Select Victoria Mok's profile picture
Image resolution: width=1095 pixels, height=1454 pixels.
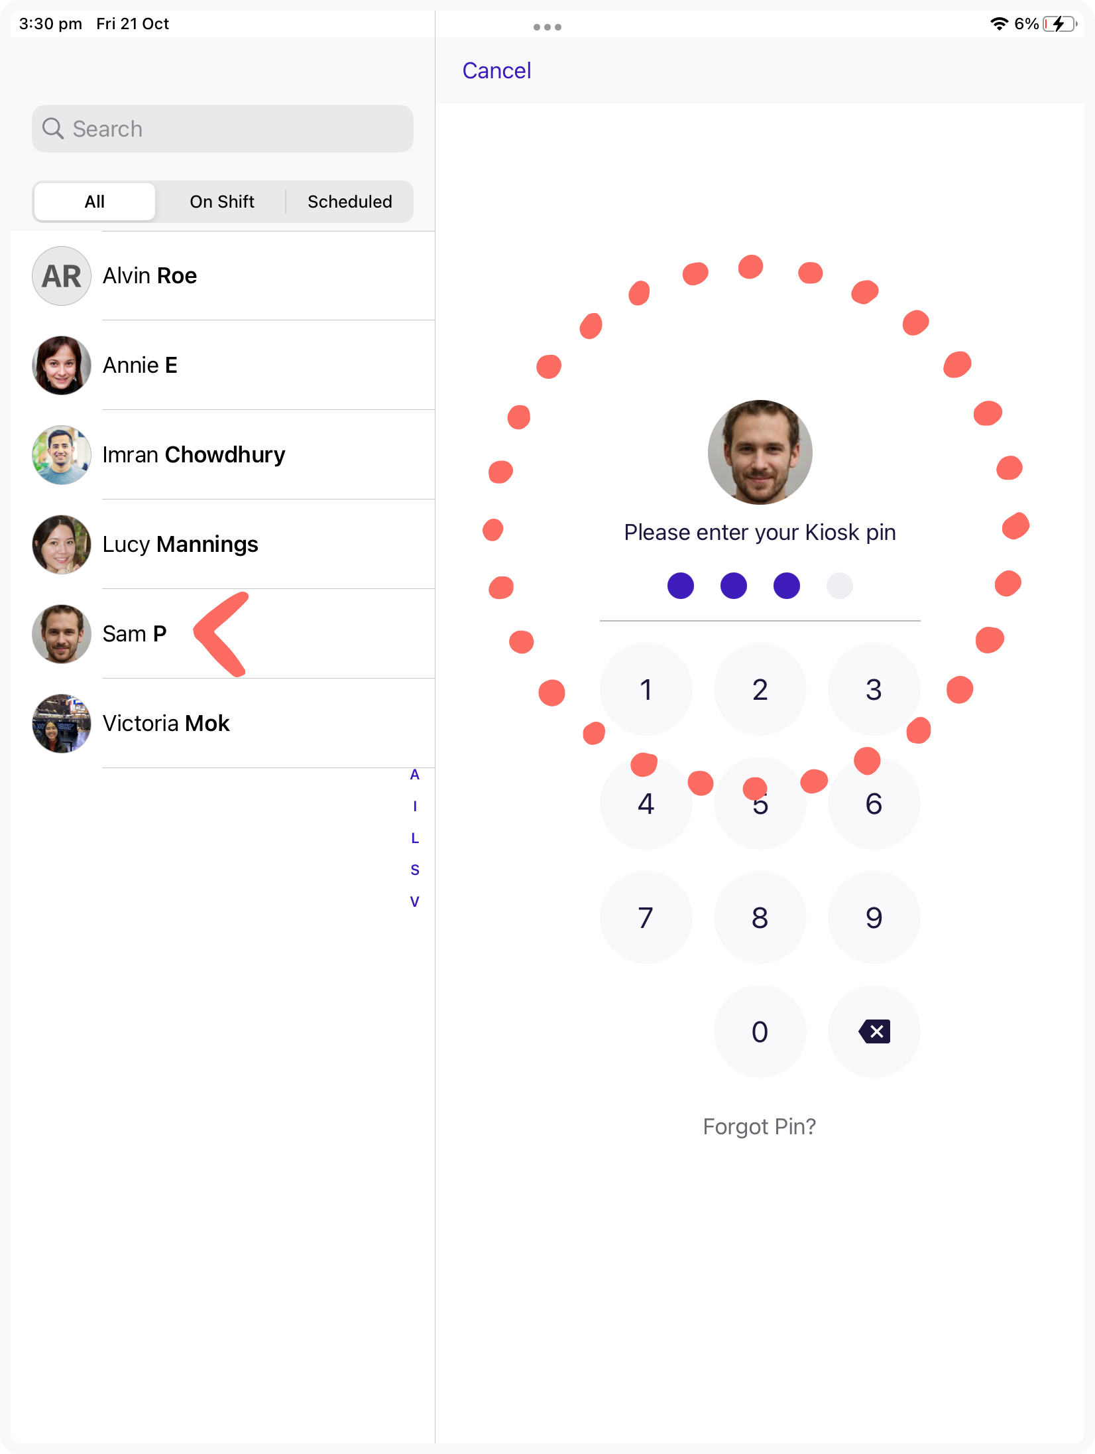point(62,724)
